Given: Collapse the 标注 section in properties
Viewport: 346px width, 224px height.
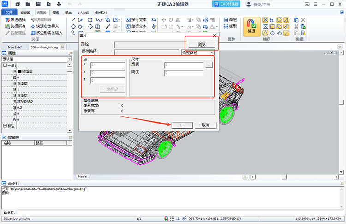Looking at the screenshot, I should [5, 126].
